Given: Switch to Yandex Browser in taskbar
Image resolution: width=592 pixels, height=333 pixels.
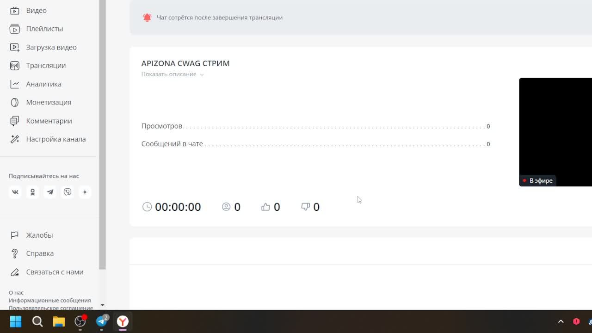Looking at the screenshot, I should click(x=123, y=321).
